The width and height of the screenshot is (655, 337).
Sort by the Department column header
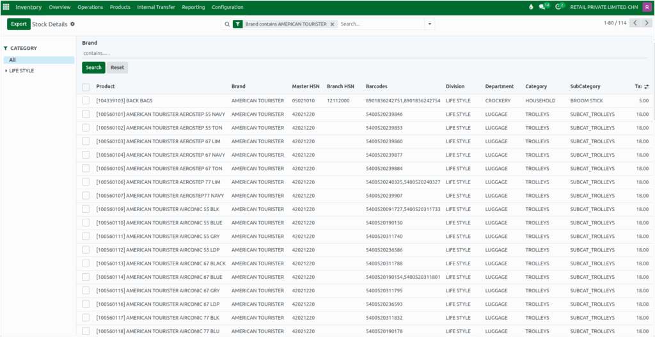(500, 86)
